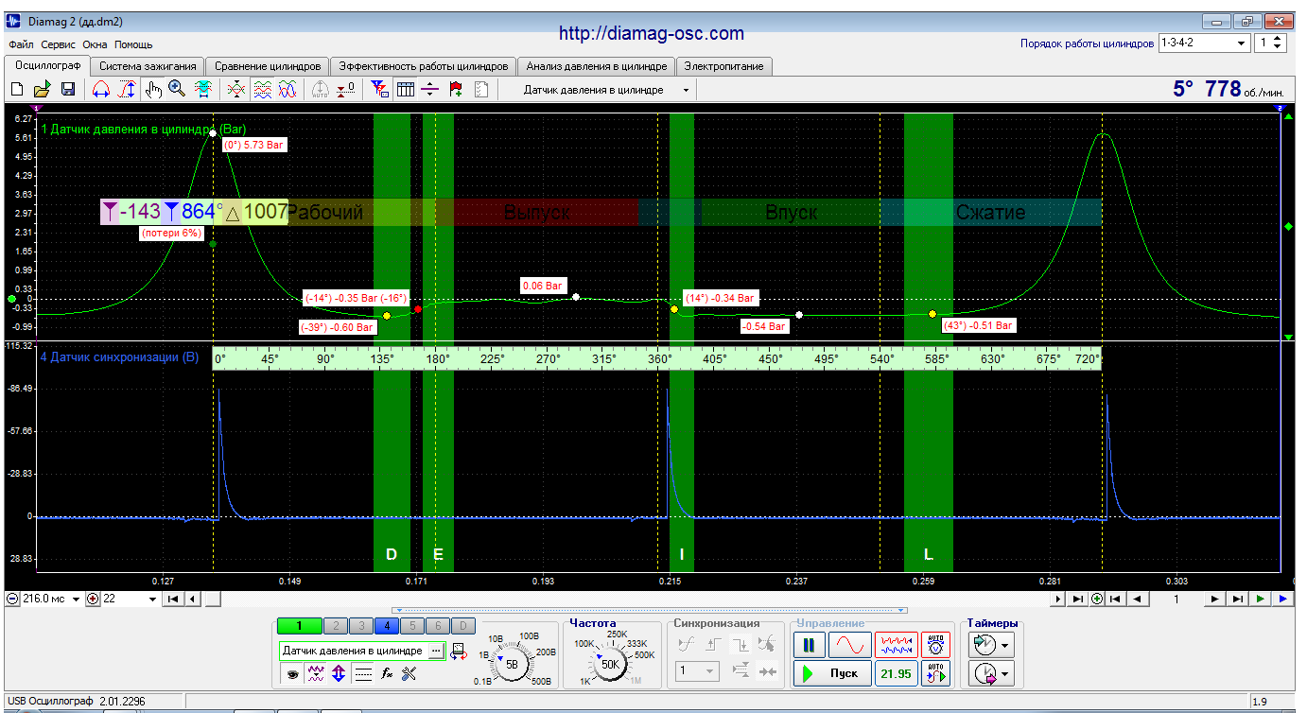The height and width of the screenshot is (713, 1307).
Task: Click the overlay-channels waveform icon
Action: pos(236,89)
